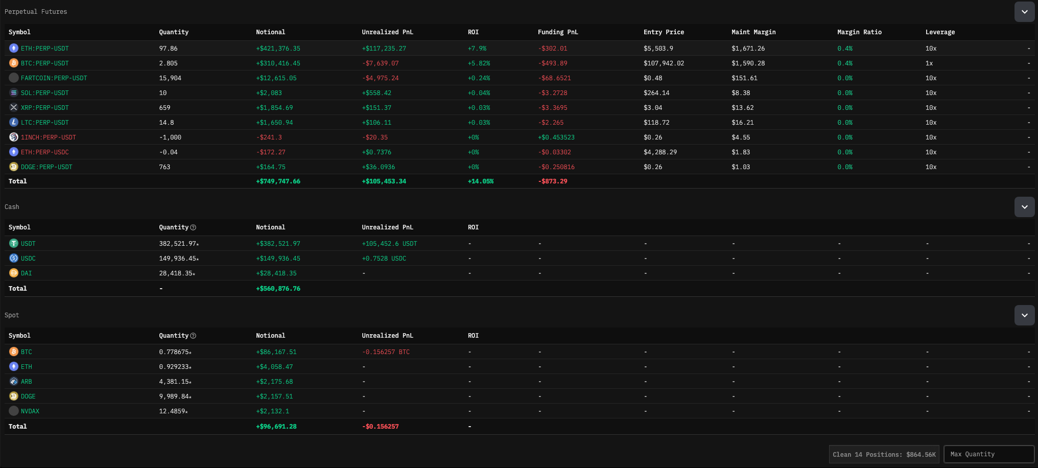Open the NVDAX spot symbol link

[30, 411]
